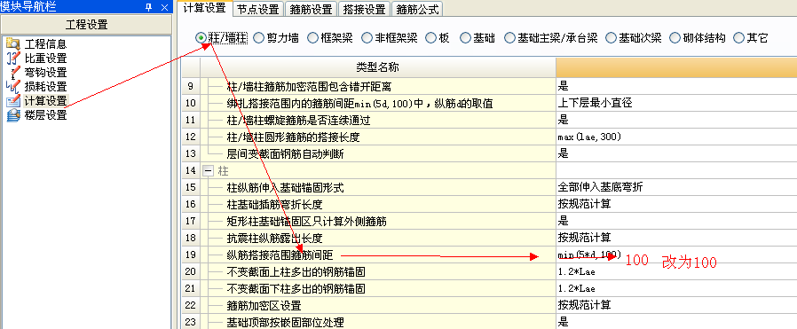Screen dimensions: 797x329
Task: Open the 箍筋公式 tab
Action: pos(418,9)
